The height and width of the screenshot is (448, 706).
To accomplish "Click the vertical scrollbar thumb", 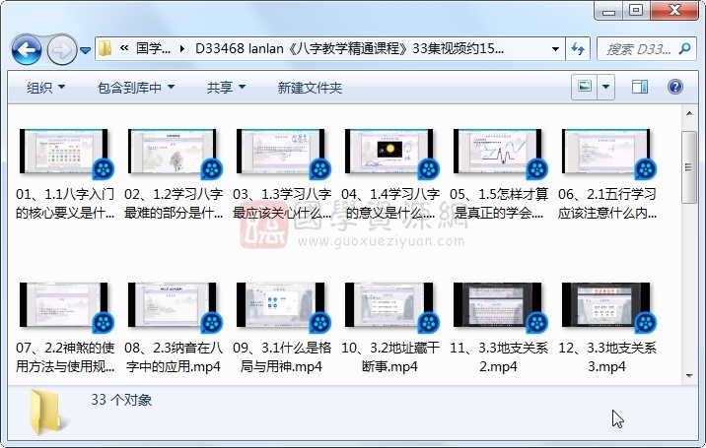I will (689, 167).
